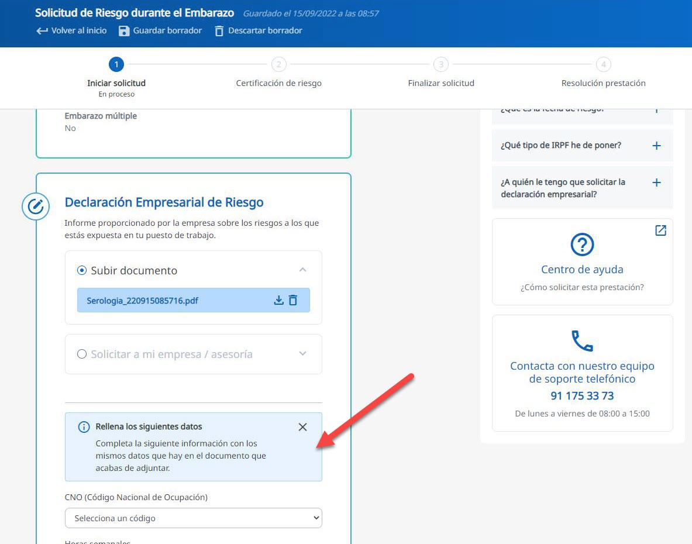Expand the Solicitar a mi empresa chevron

[302, 353]
